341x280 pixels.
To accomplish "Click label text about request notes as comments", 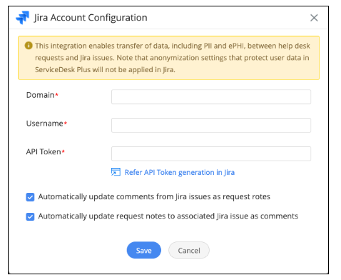I will [x=168, y=216].
